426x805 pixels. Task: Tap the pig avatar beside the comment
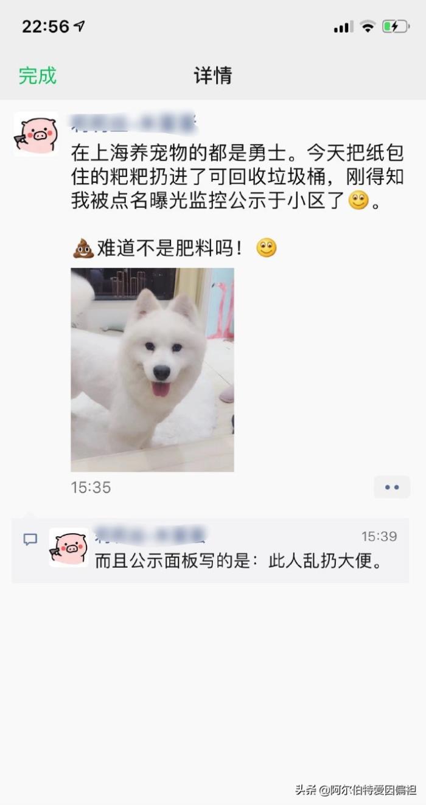tap(69, 547)
